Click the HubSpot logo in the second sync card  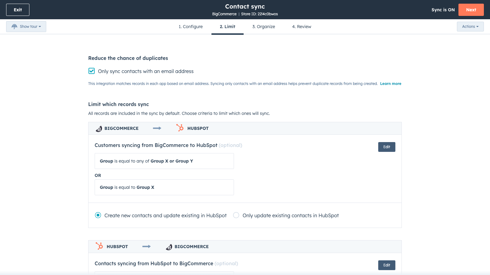[x=100, y=246]
